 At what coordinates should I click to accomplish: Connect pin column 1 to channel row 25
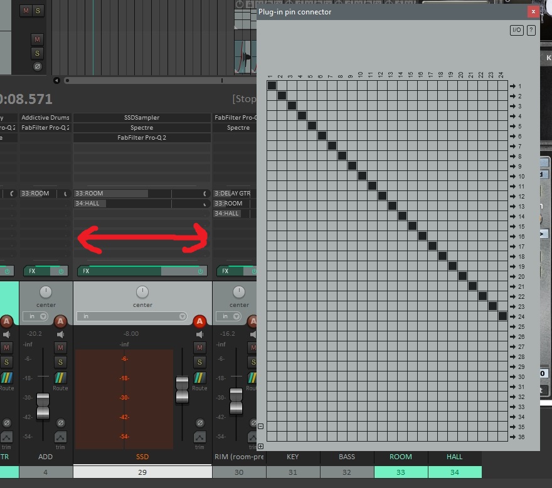(x=272, y=326)
